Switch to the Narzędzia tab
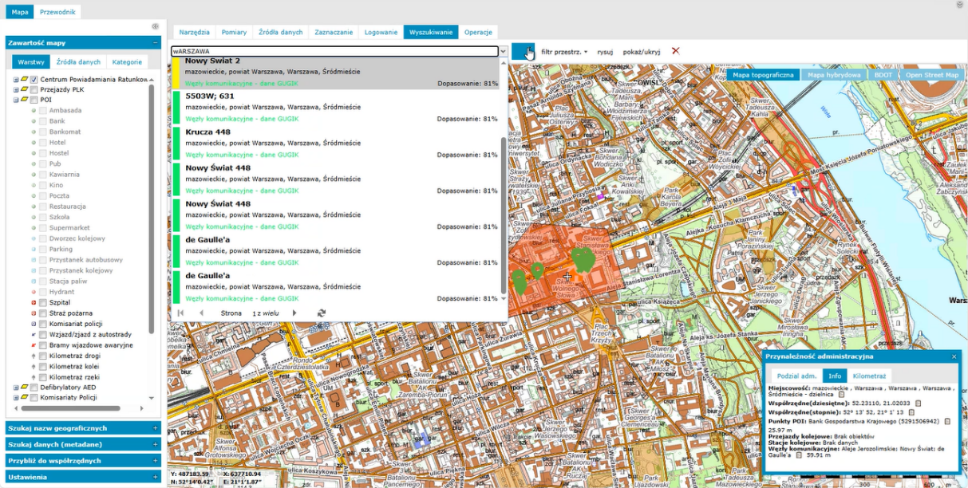968x488 pixels. pos(195,33)
